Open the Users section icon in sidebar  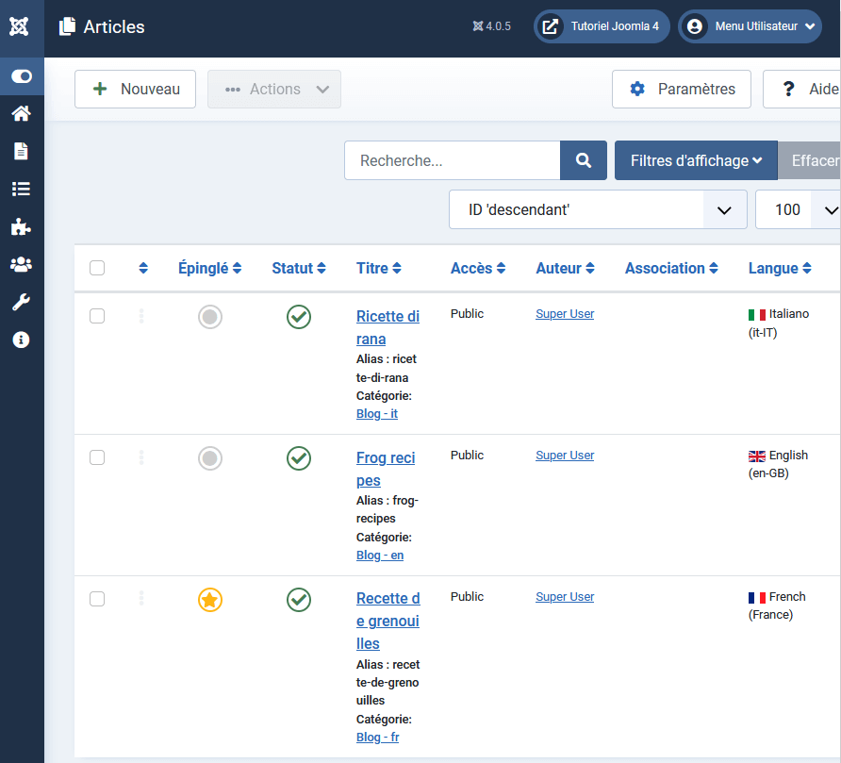point(21,264)
